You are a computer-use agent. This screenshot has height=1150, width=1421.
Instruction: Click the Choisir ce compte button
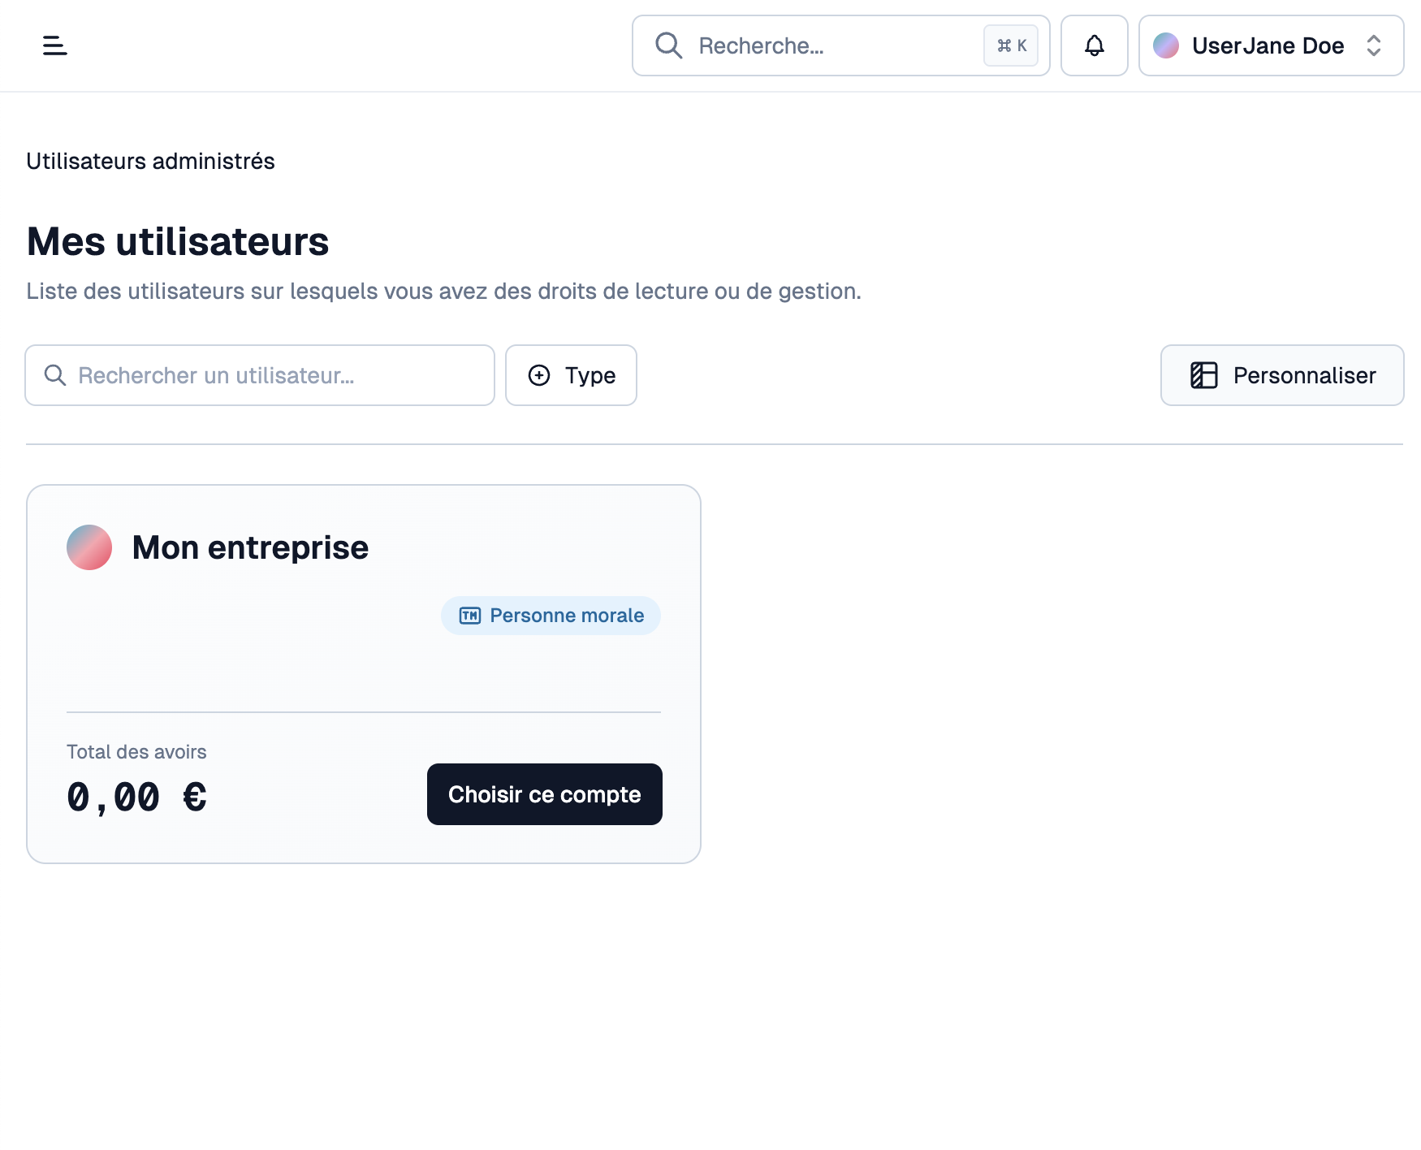[x=545, y=794]
